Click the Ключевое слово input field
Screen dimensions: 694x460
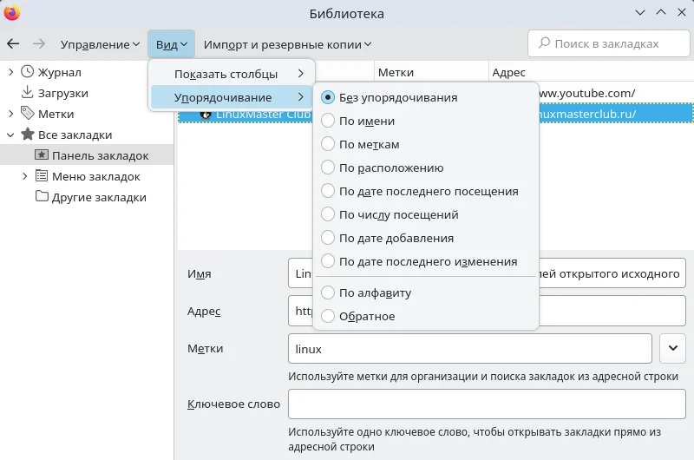click(x=487, y=404)
